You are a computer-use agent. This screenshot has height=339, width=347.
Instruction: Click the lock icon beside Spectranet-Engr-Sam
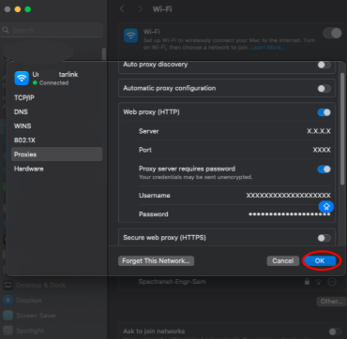(x=307, y=282)
